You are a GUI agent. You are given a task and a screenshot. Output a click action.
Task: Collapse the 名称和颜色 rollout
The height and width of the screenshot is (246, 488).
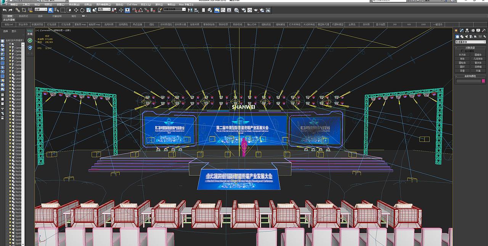[x=470, y=76]
